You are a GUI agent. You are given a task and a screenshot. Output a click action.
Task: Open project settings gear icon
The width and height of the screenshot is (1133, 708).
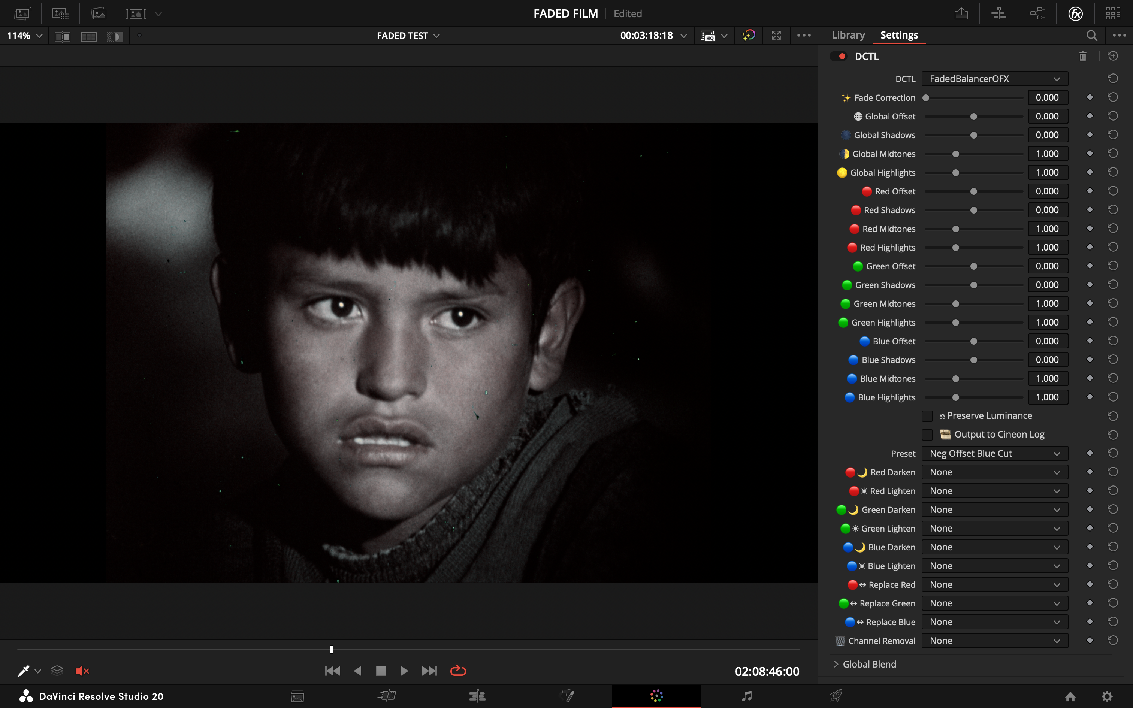(x=1107, y=696)
